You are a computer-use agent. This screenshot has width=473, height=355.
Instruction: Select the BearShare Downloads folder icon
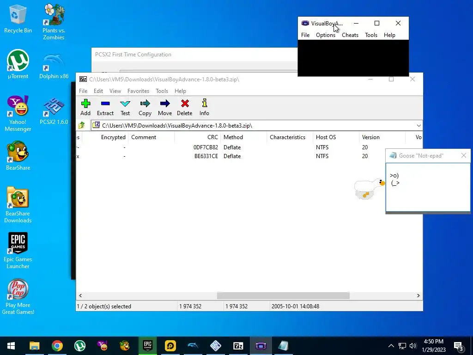(x=18, y=205)
